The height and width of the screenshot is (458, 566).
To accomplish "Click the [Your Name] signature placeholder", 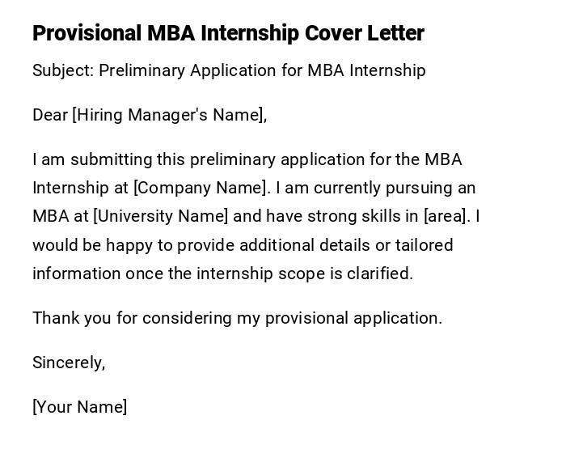I will [79, 407].
